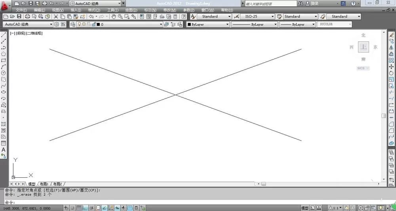This screenshot has width=396, height=211.
Task: Open the AutoCAD 经典 workspace dropdown in title bar
Action: pyautogui.click(x=95, y=4)
